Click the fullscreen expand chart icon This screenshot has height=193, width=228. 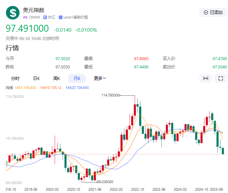pyautogui.click(x=221, y=78)
